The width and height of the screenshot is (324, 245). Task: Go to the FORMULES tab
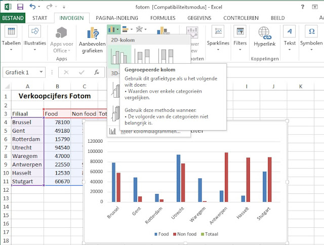(x=163, y=18)
